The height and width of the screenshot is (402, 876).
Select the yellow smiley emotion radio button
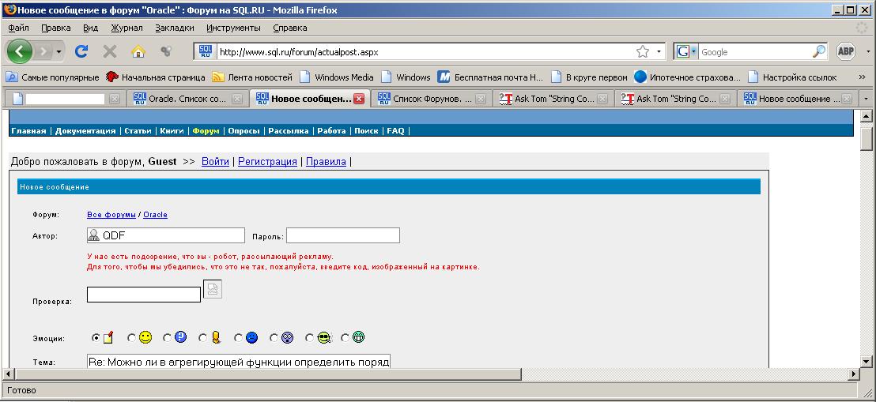click(131, 338)
